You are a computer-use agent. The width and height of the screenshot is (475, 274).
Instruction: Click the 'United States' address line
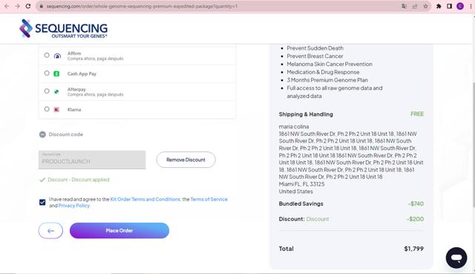tap(295, 192)
